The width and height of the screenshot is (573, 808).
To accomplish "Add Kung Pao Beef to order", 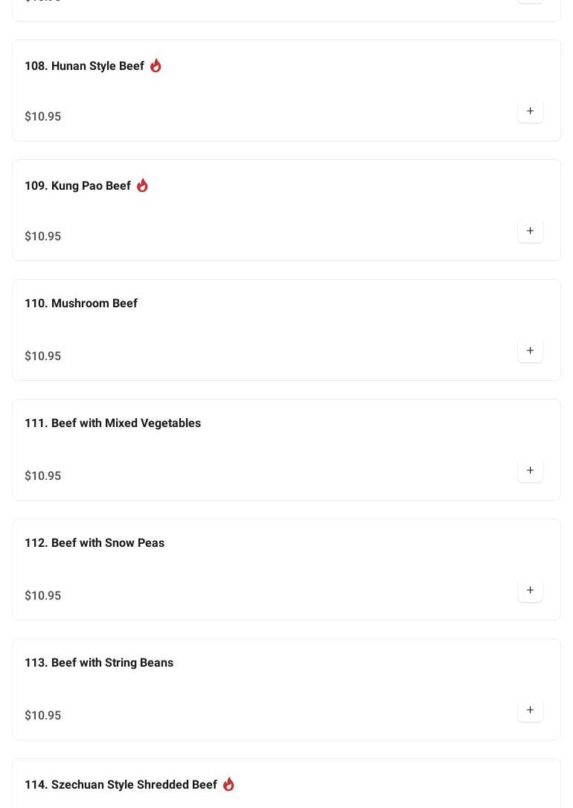I will 530,231.
